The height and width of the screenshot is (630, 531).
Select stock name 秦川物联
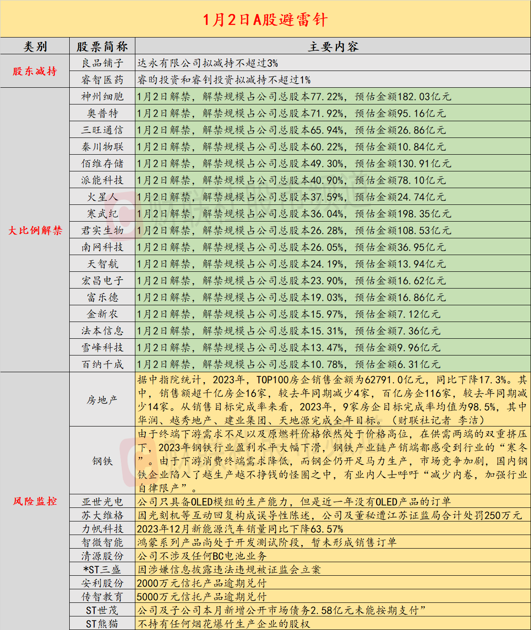102,147
